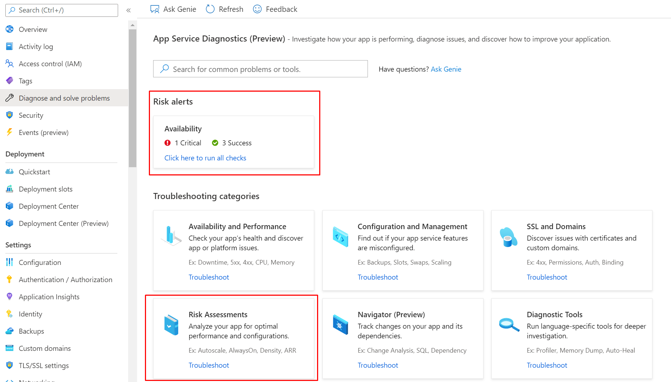Click the Configuration and Management icon
This screenshot has width=671, height=382.
[x=340, y=237]
